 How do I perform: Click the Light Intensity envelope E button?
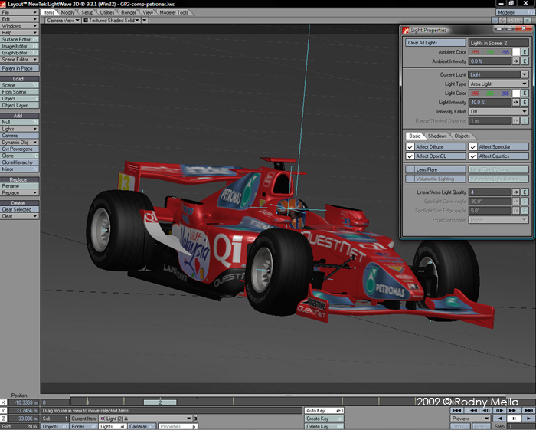click(x=525, y=102)
